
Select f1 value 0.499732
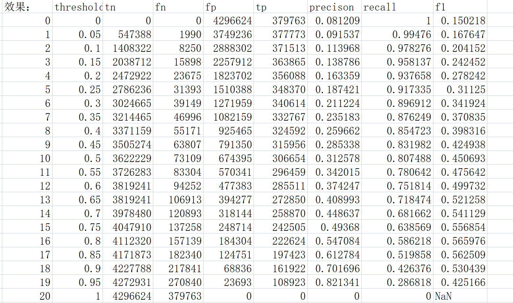pos(460,186)
